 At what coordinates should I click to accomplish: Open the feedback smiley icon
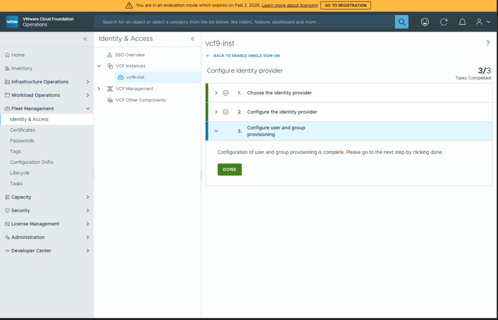[425, 22]
